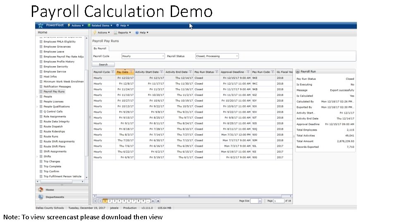Click the Home breadcrumb above the sidebar

click(43, 32)
